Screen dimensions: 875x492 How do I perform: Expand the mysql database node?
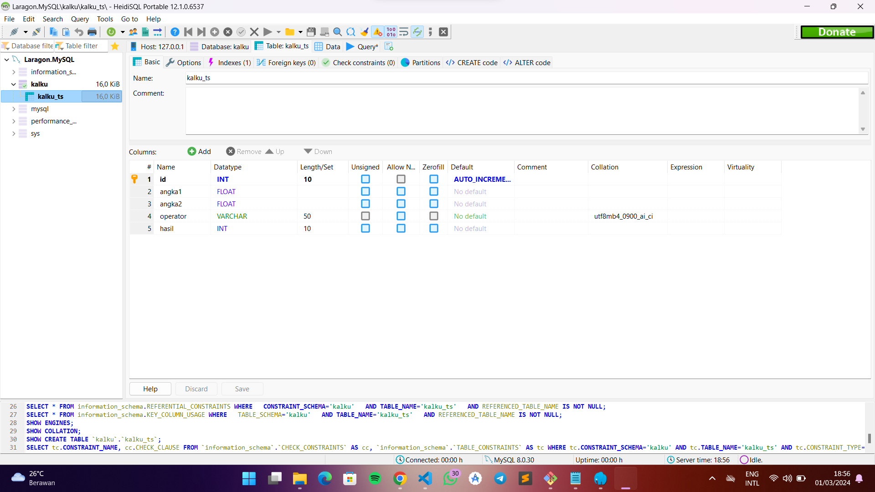(x=14, y=109)
